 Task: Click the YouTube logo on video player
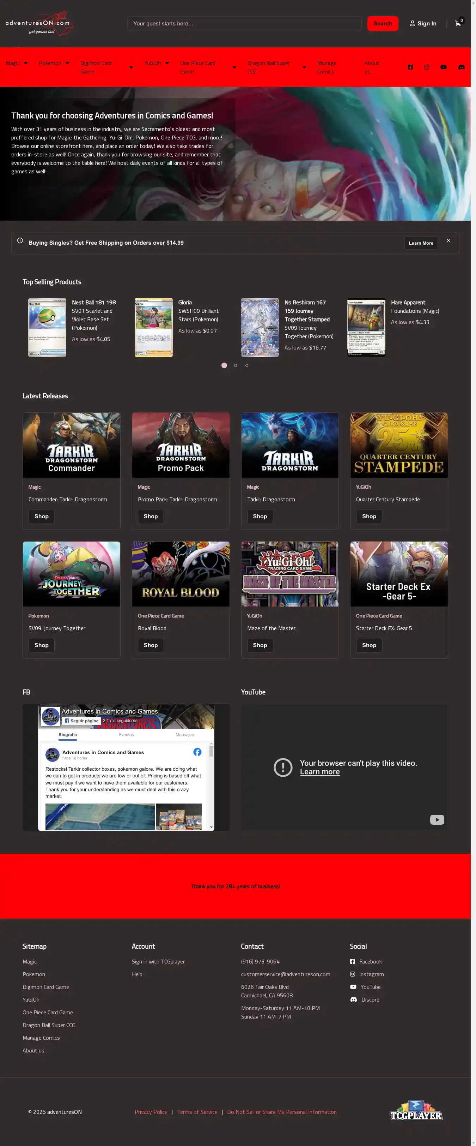[437, 819]
